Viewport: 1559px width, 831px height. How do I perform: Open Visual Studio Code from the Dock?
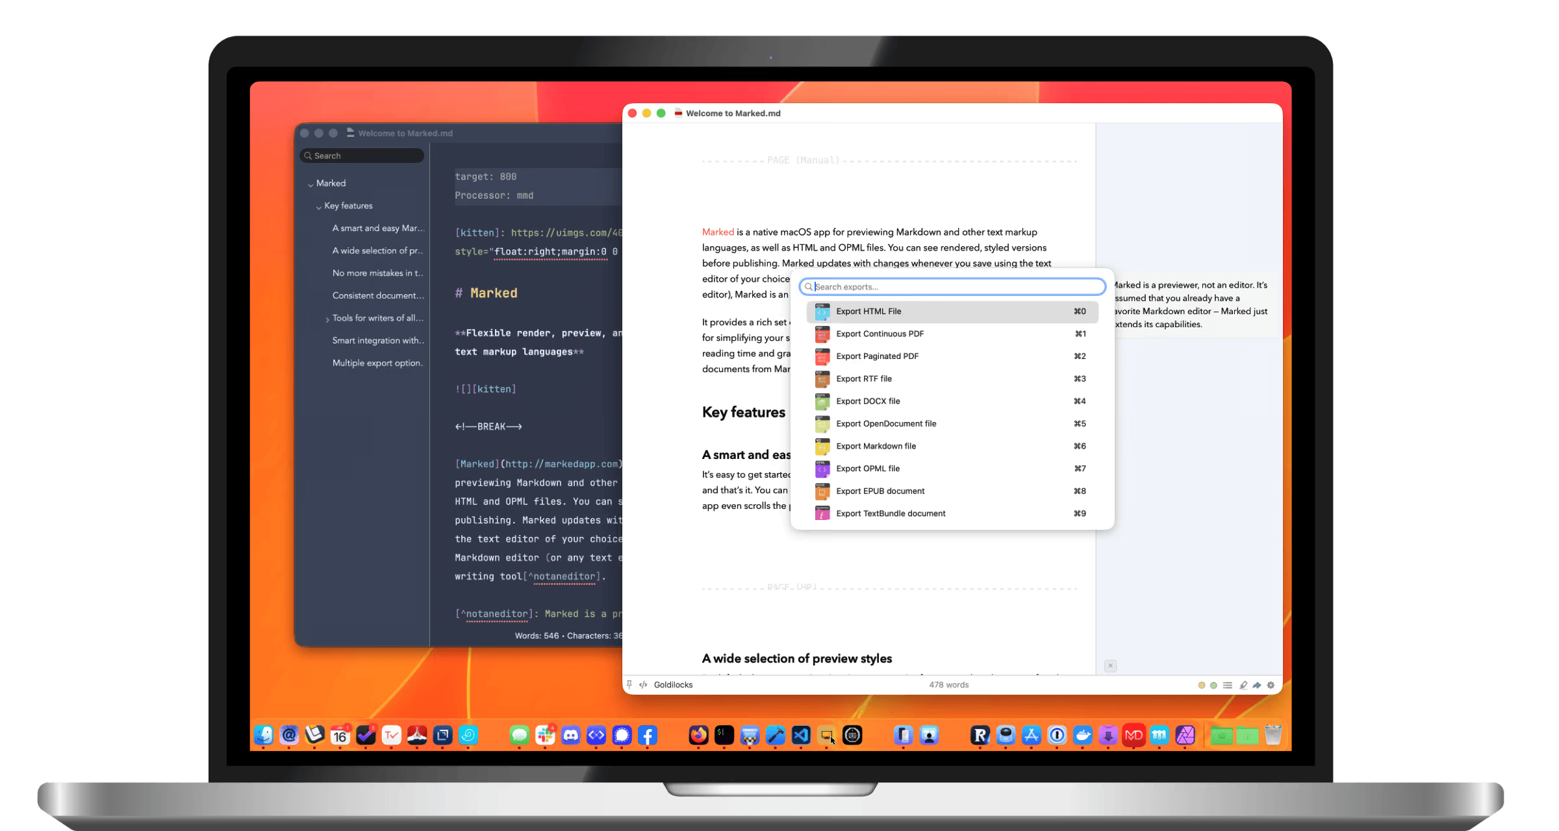coord(801,736)
